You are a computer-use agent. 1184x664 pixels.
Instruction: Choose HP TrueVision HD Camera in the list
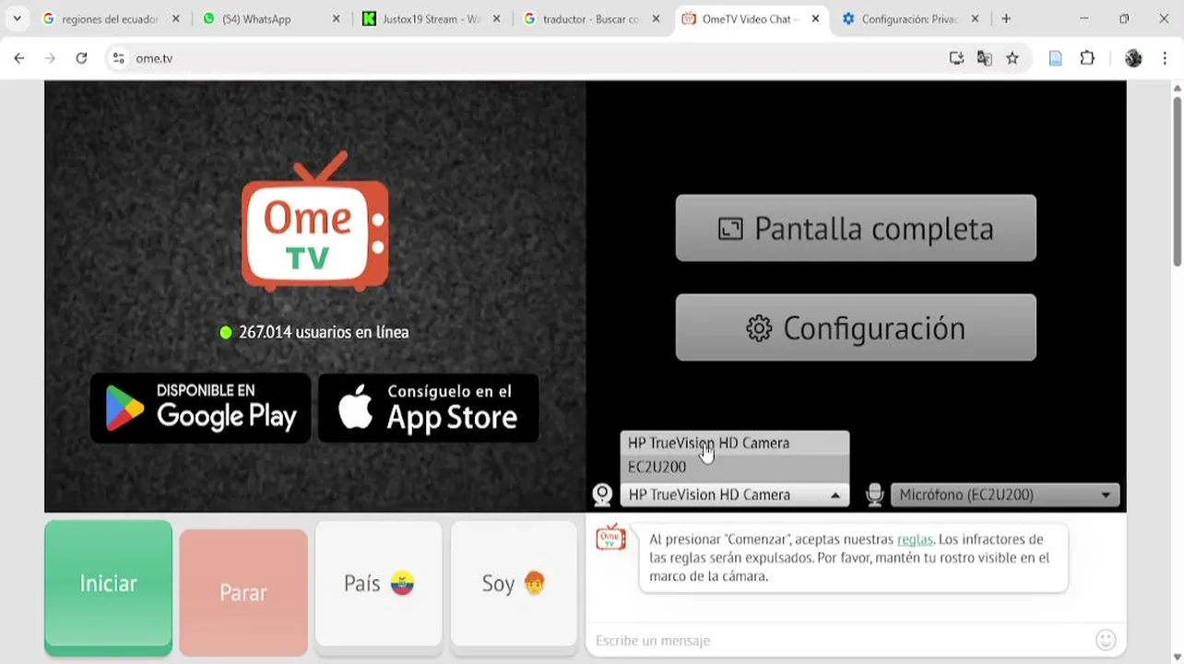point(734,443)
